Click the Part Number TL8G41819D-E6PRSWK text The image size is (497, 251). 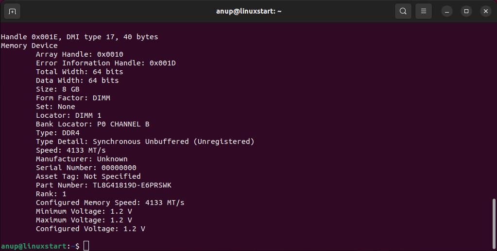103,185
